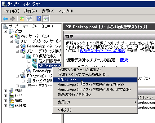This screenshot has width=155, height=123.
Task: Click the Up one level folder icon
Action: [x=22, y=19]
